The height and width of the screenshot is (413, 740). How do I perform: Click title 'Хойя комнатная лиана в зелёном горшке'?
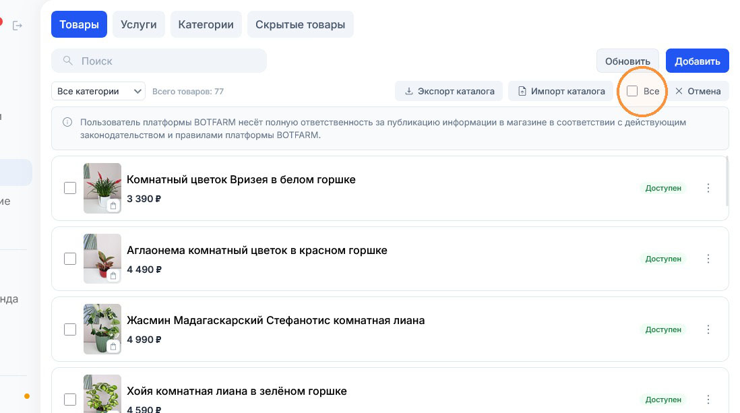click(237, 391)
